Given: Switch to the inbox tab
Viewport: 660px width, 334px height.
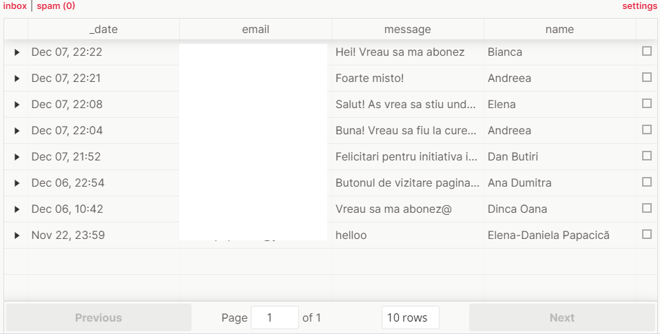Looking at the screenshot, I should pyautogui.click(x=14, y=6).
